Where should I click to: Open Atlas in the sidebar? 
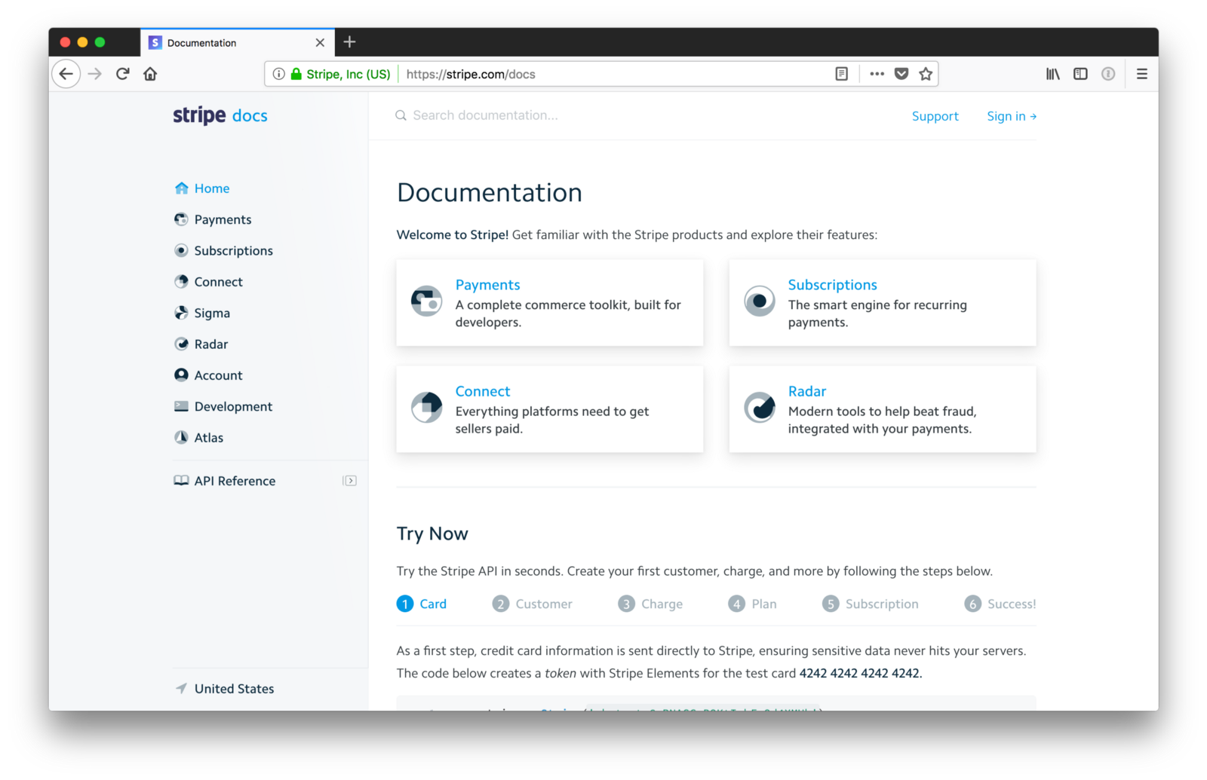(x=198, y=438)
